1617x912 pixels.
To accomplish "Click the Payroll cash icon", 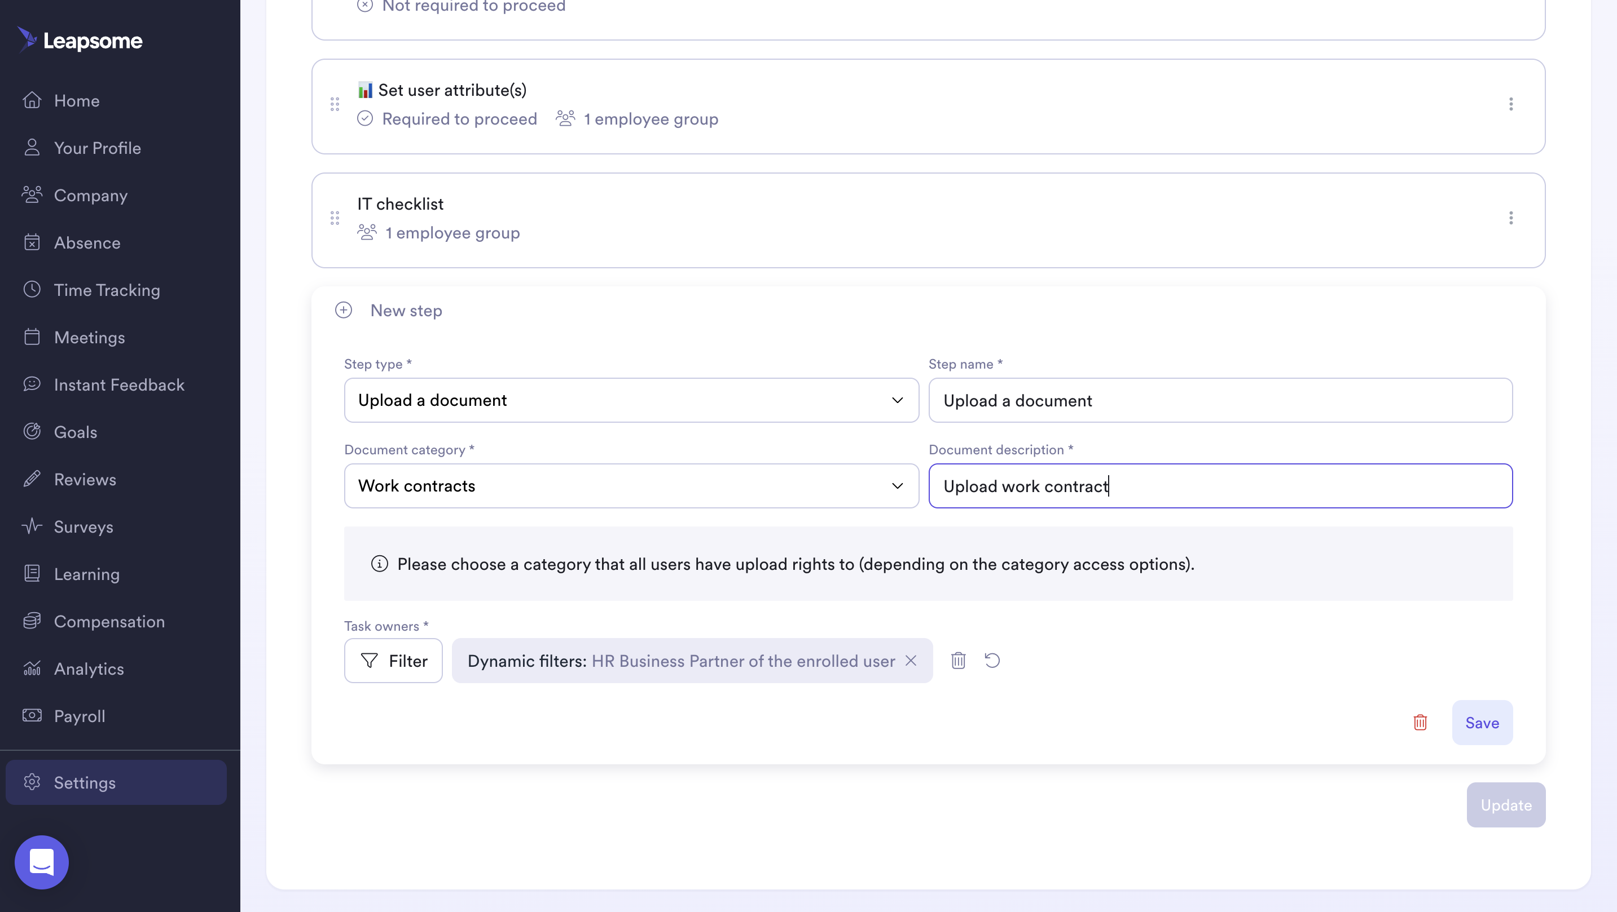I will [32, 716].
